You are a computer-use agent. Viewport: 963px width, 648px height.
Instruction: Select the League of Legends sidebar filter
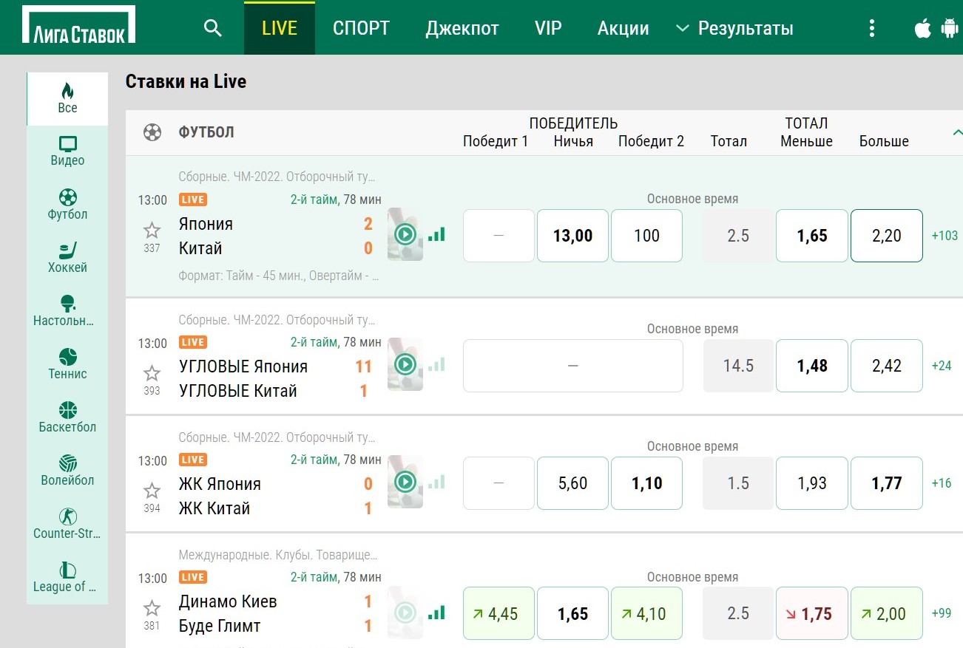point(67,577)
